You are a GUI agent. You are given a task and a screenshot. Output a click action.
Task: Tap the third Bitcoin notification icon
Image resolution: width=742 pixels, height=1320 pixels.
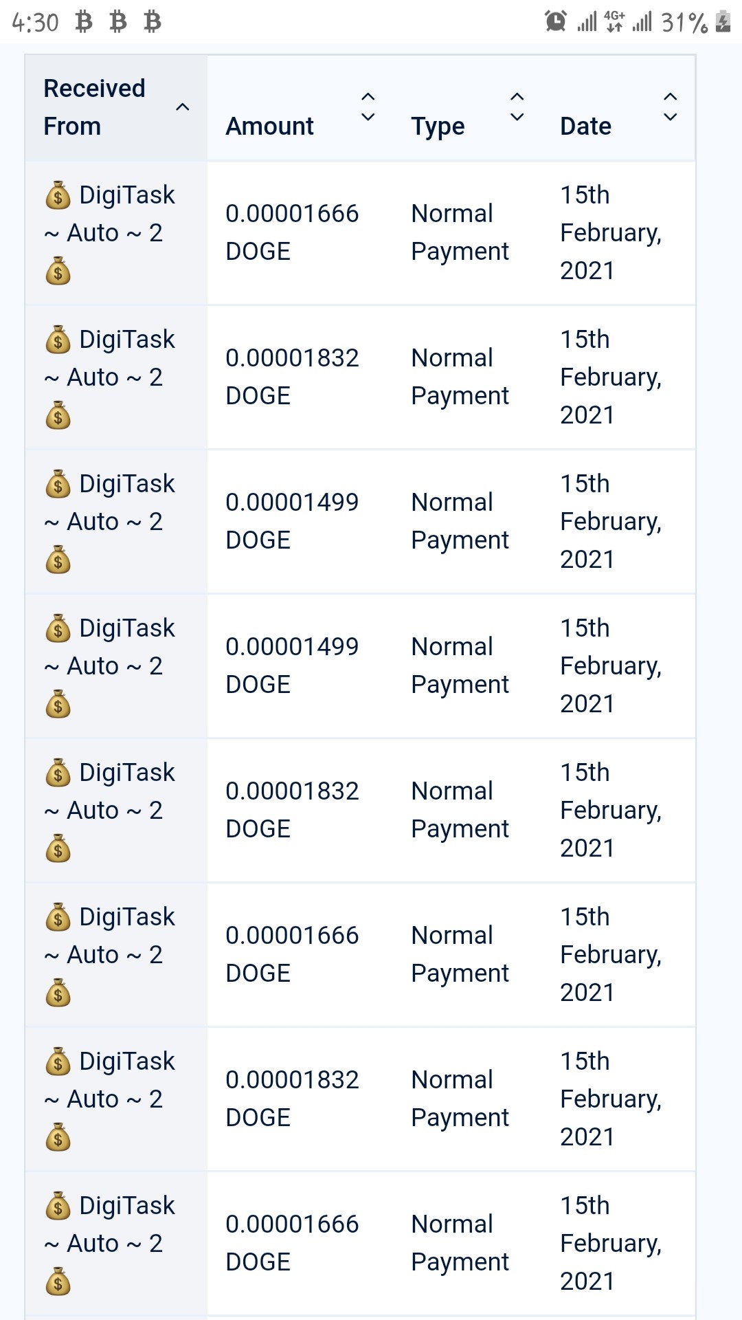153,22
